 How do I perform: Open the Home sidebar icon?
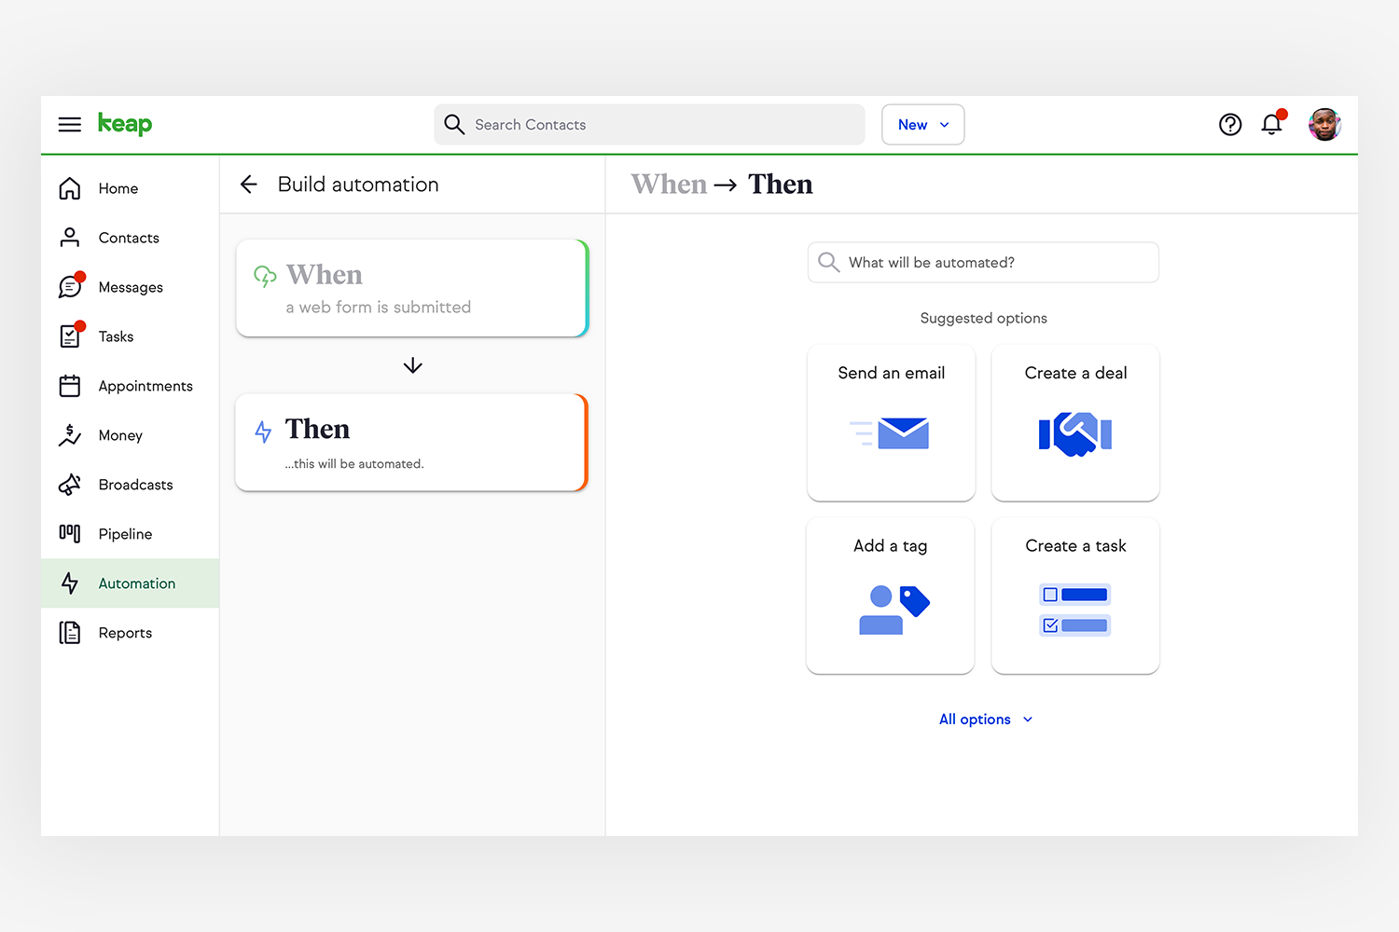click(70, 188)
